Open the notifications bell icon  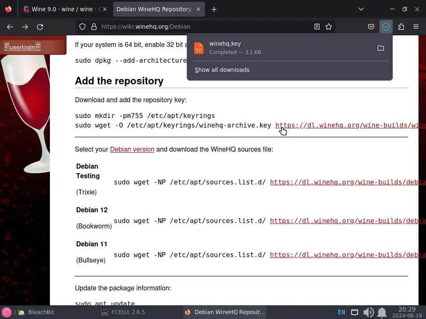382,312
